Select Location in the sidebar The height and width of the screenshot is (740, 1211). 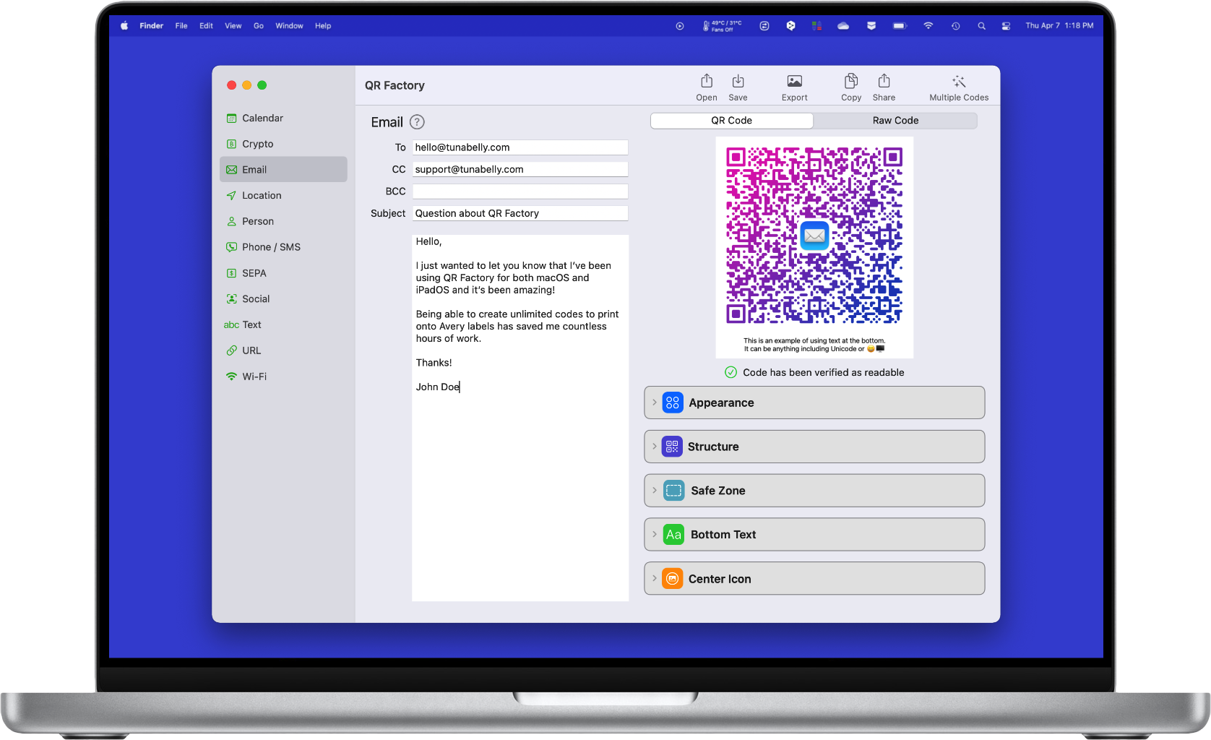pyautogui.click(x=262, y=196)
